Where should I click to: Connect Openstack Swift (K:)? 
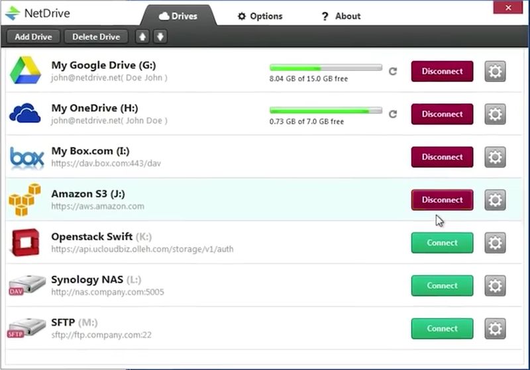pyautogui.click(x=442, y=243)
